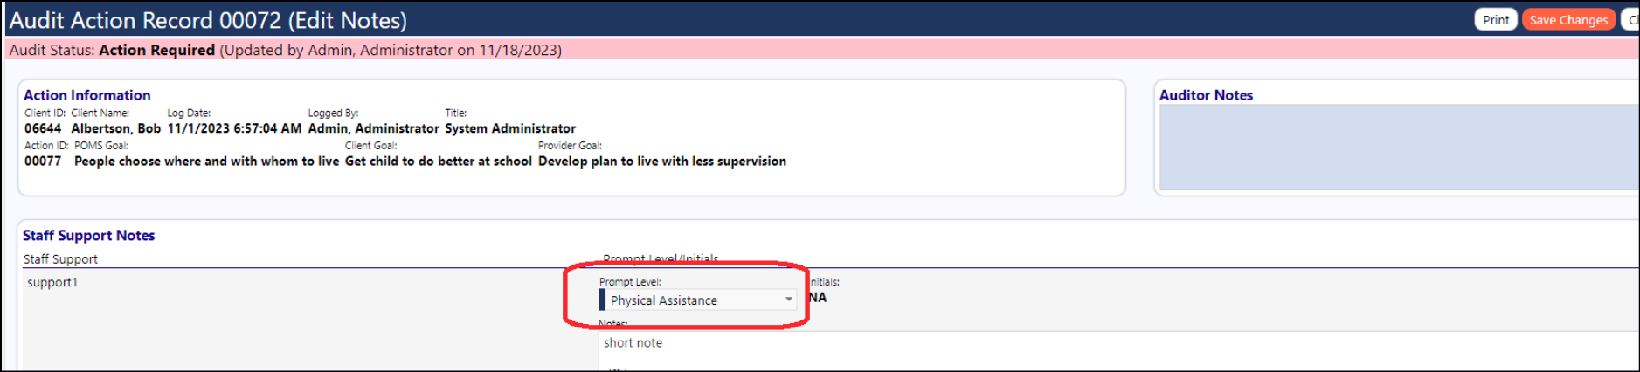1640x372 pixels.
Task: Click the dark blue marker beside Physical Assistance
Action: coord(602,300)
